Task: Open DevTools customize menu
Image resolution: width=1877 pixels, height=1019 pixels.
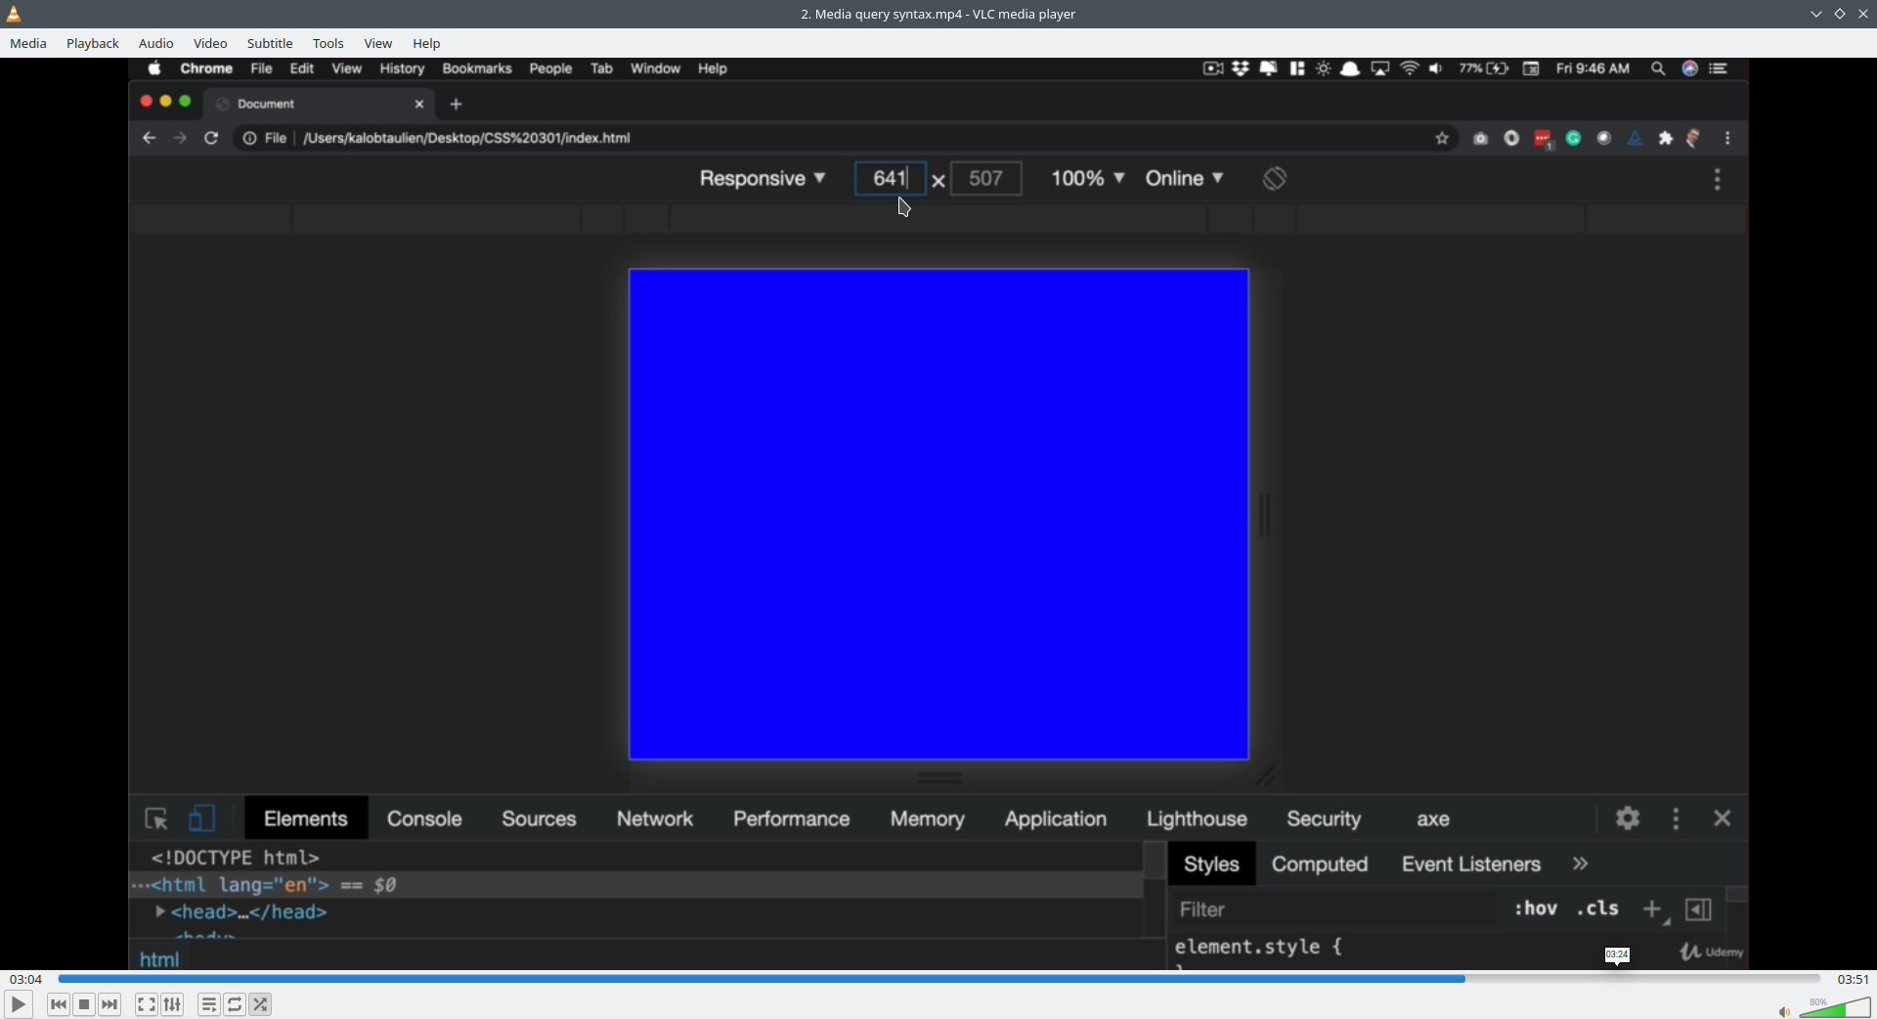Action: coord(1677,819)
